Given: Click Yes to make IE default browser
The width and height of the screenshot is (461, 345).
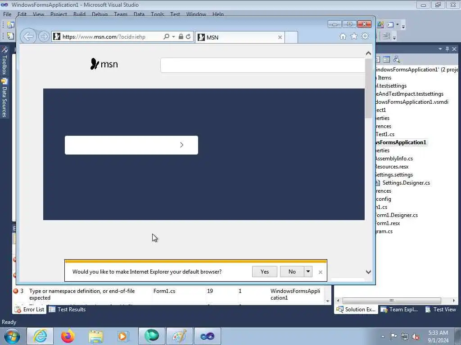Looking at the screenshot, I should [265, 272].
